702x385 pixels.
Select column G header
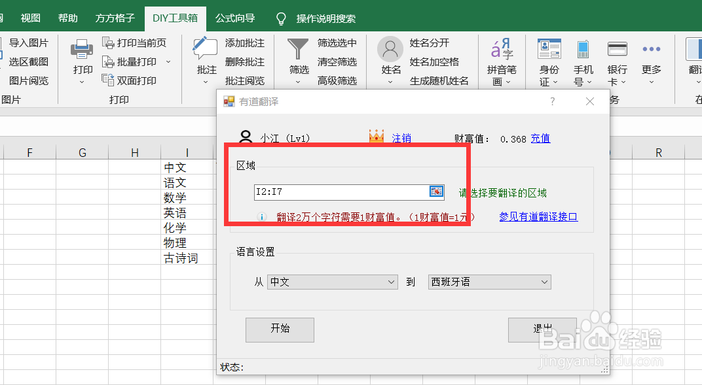83,153
